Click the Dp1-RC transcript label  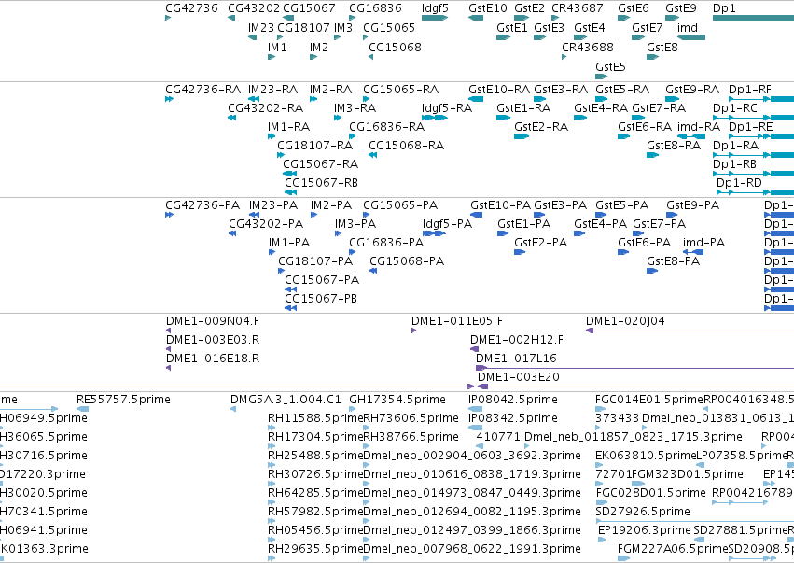tap(735, 108)
